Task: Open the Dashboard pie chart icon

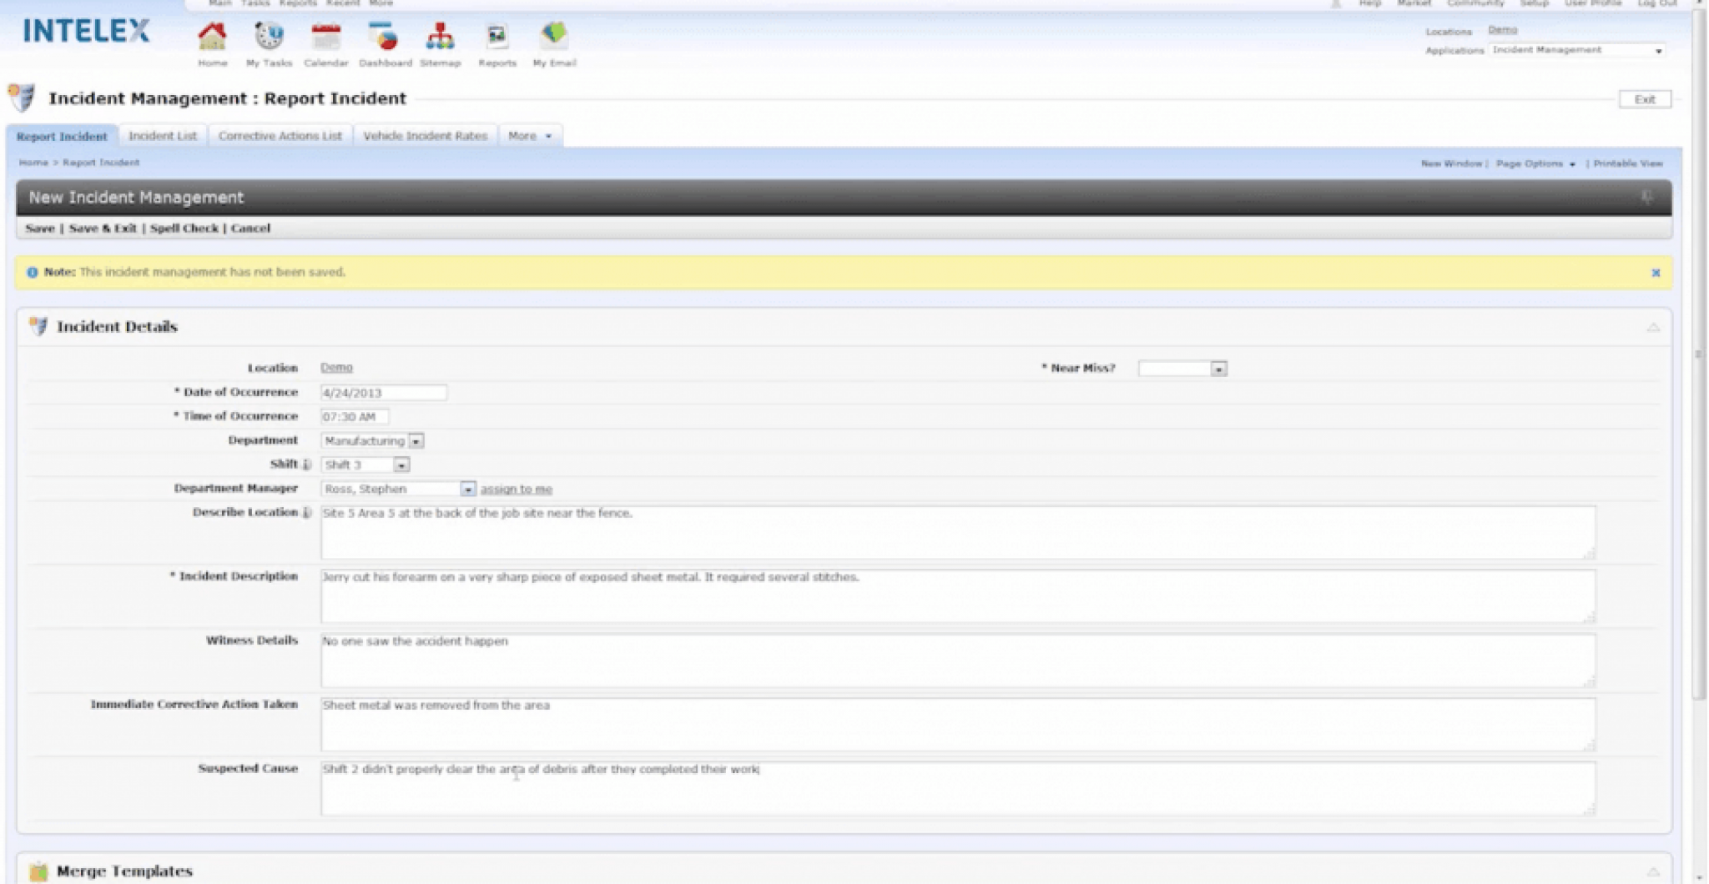Action: coord(385,37)
